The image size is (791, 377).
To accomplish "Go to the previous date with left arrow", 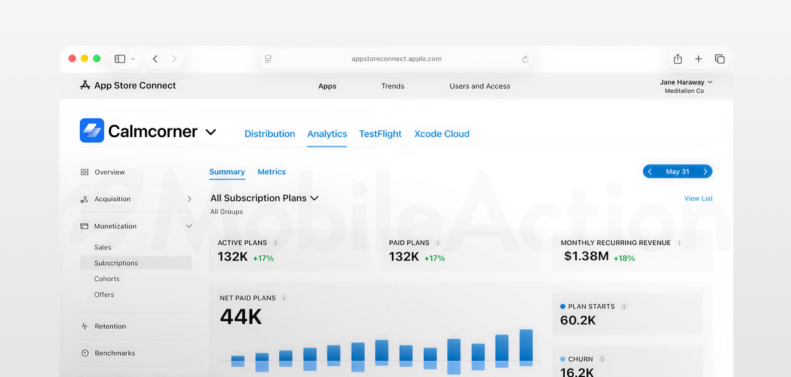I will (650, 172).
